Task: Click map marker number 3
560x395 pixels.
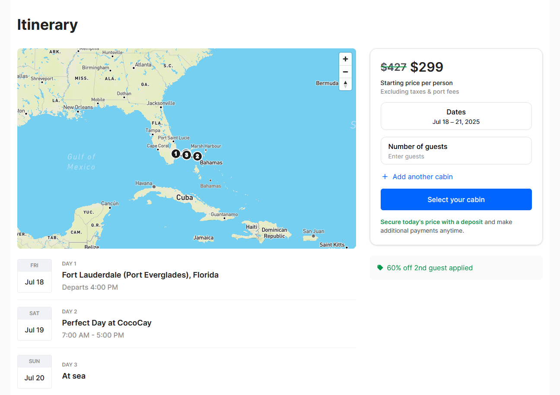Action: point(186,155)
